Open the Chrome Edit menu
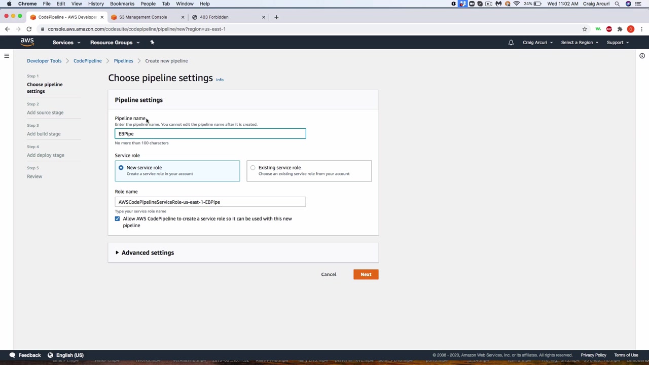The height and width of the screenshot is (365, 649). [61, 4]
